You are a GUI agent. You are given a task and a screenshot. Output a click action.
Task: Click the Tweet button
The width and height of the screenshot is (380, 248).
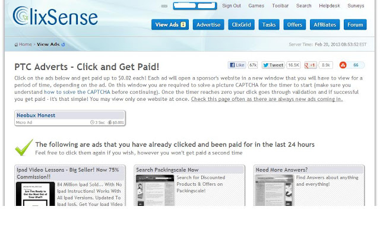(273, 65)
